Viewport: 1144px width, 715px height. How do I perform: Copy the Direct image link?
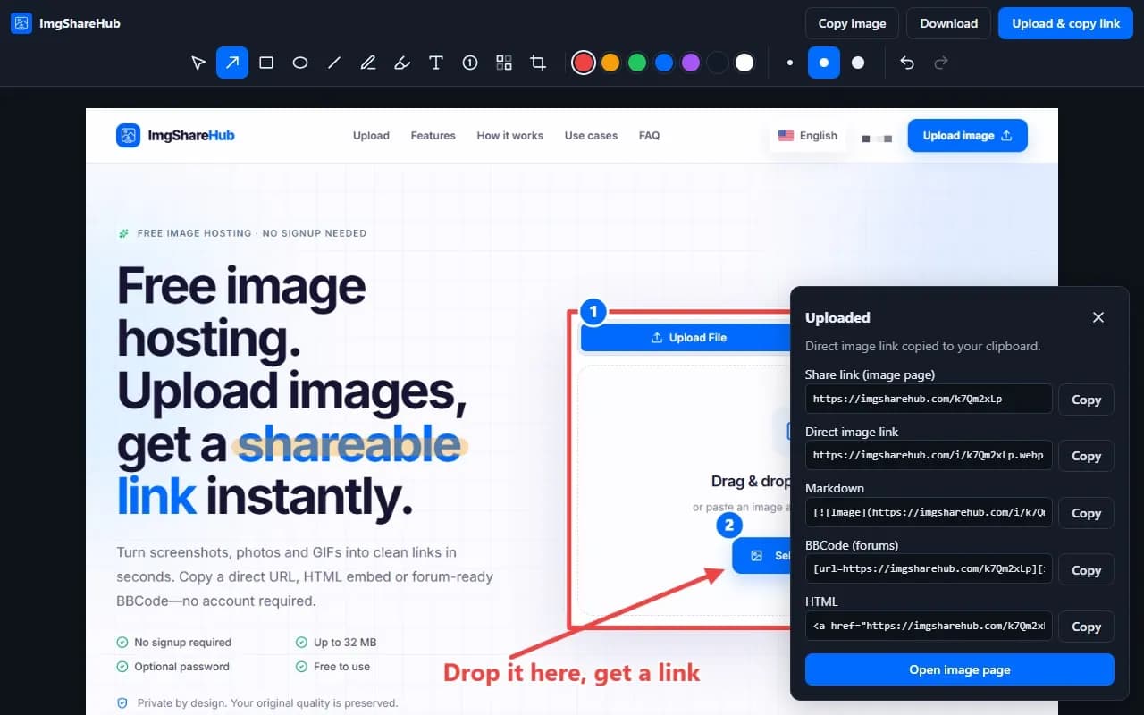coord(1086,456)
